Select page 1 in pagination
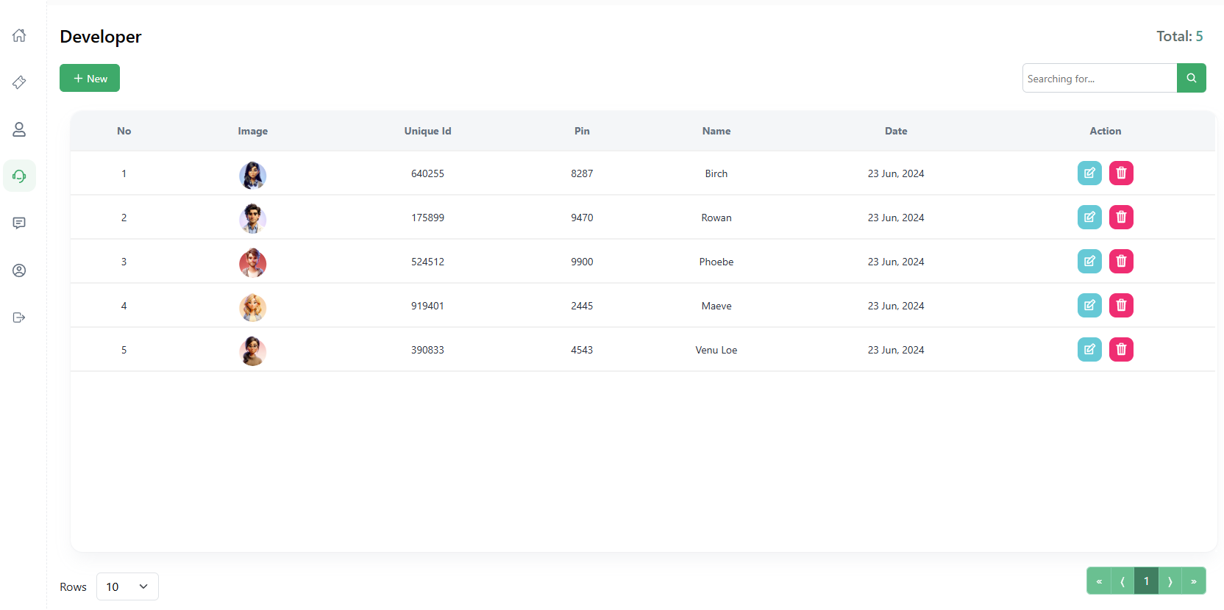Screen dimensions: 1224x610 tap(1146, 581)
